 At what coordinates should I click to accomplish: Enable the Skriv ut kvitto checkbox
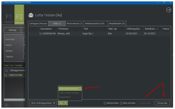coord(121,103)
